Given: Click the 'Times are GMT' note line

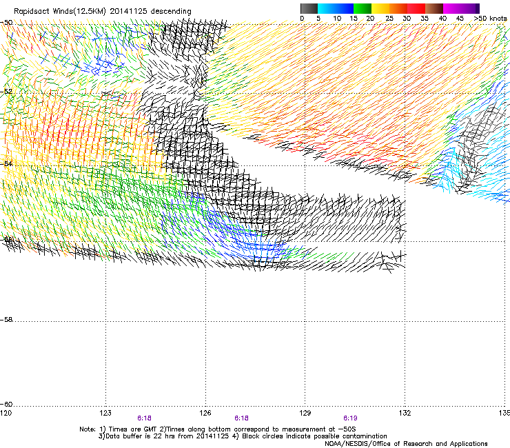Looking at the screenshot, I should point(218,429).
